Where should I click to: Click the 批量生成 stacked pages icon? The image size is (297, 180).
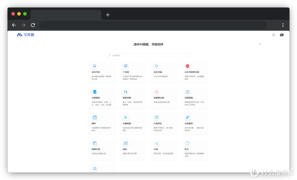coord(95,143)
